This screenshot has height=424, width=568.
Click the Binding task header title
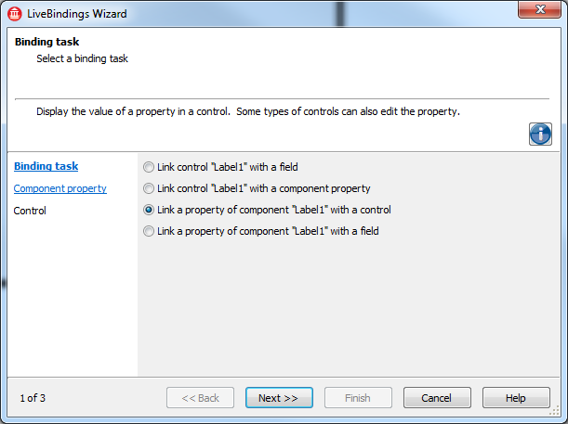[46, 42]
